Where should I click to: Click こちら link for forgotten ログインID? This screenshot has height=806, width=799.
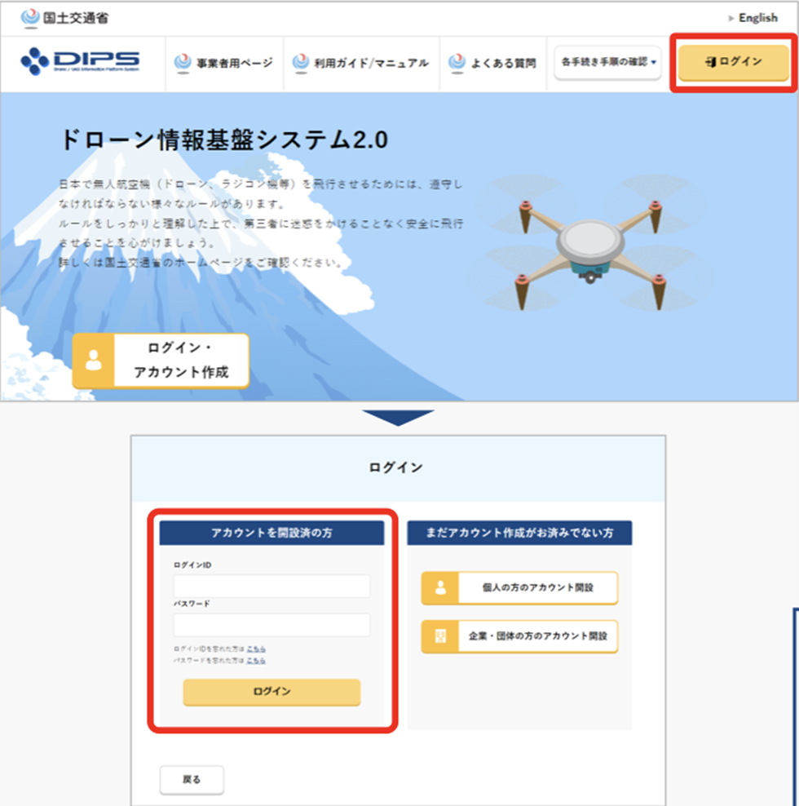256,649
